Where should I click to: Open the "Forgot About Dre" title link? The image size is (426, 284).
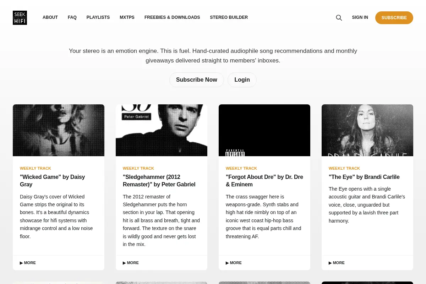264,181
